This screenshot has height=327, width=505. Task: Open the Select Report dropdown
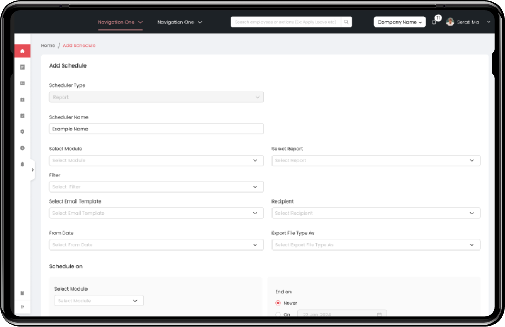pyautogui.click(x=376, y=160)
